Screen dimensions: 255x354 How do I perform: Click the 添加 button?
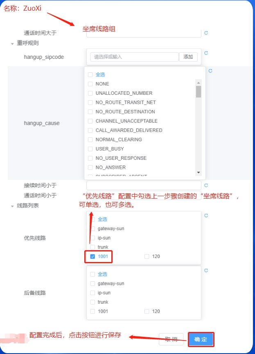188,57
